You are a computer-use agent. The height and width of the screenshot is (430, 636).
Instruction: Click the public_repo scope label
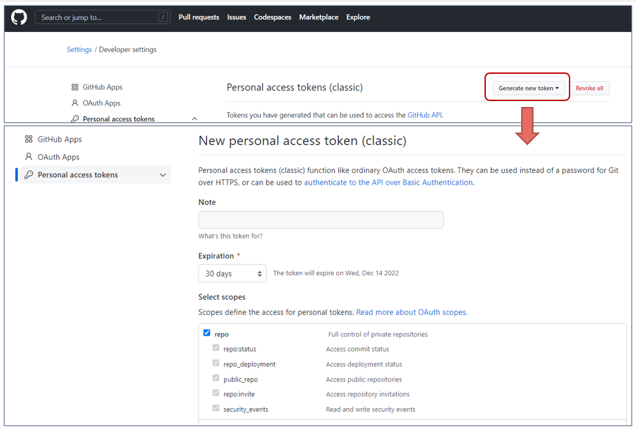241,379
